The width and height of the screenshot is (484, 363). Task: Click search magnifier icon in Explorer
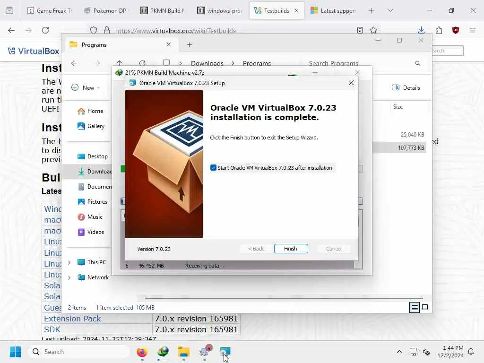click(418, 63)
